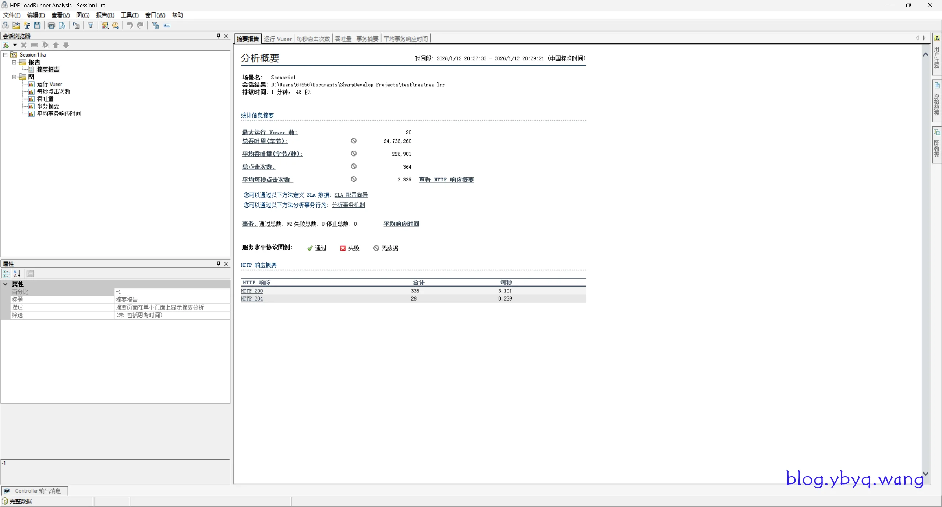This screenshot has width=942, height=507.
Task: Toggle the pin on the 属性 panel
Action: (x=219, y=264)
